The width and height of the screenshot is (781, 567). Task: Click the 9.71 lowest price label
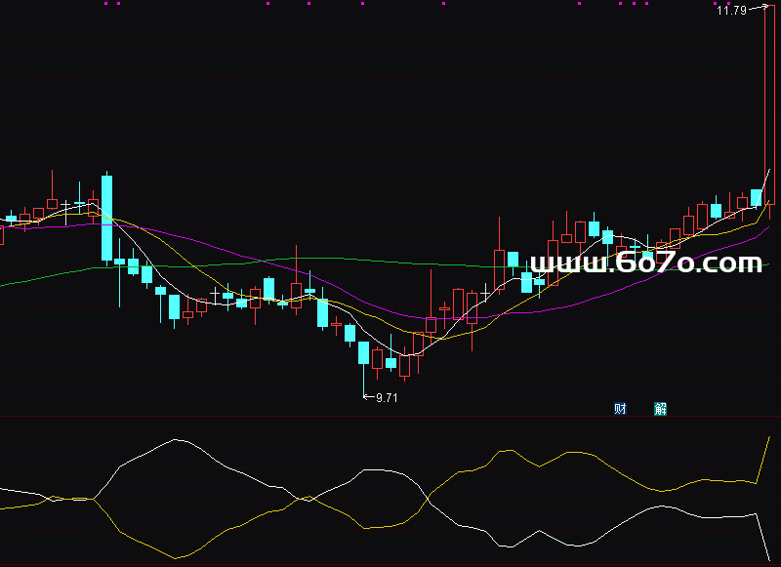[x=387, y=397]
